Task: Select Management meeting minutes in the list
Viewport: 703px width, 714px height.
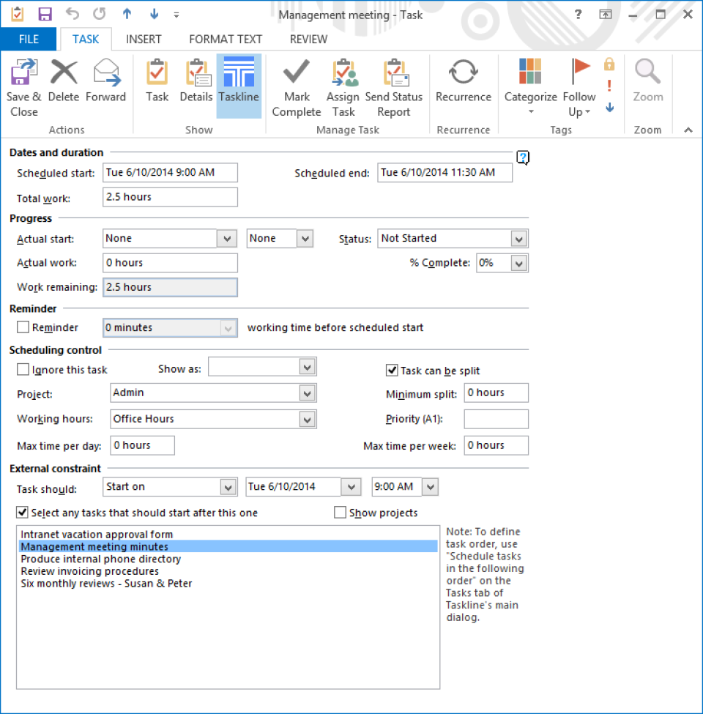Action: click(x=228, y=546)
